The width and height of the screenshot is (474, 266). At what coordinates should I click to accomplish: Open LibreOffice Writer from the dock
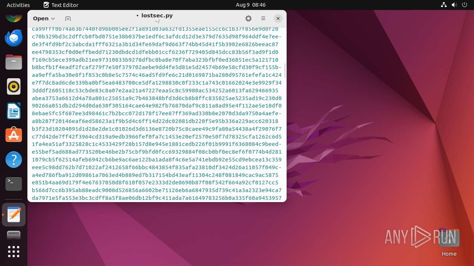[14, 111]
